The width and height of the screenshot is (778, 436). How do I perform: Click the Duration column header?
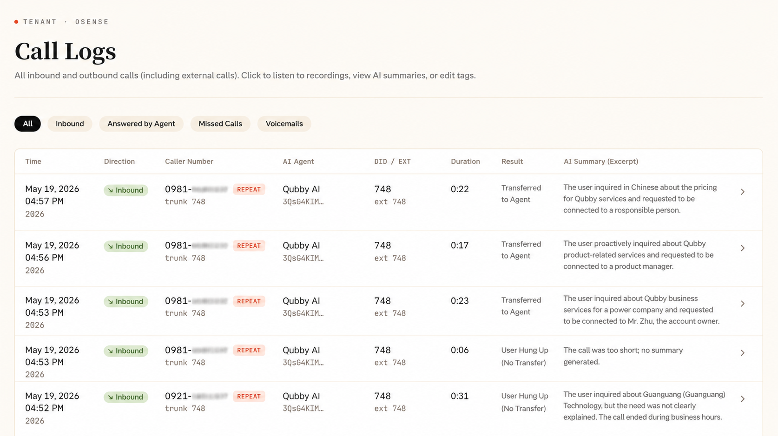[465, 162]
